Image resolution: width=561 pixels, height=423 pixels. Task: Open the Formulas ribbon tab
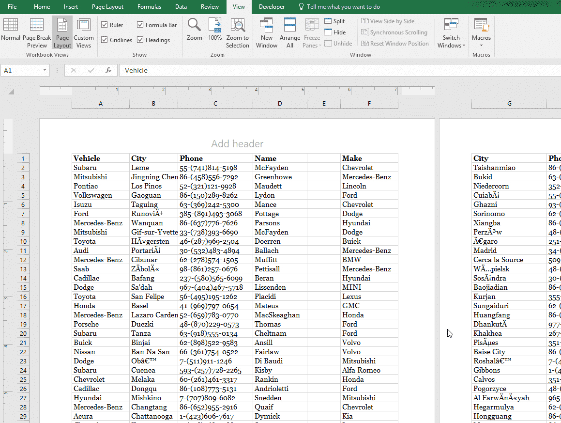[149, 7]
